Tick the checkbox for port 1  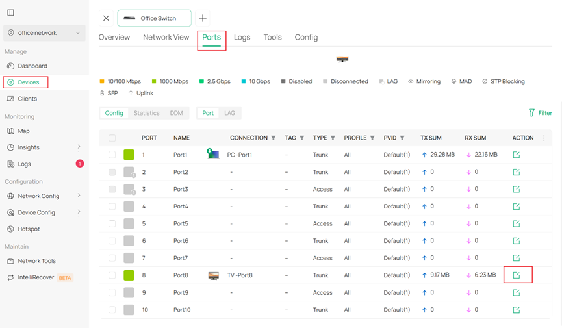pyautogui.click(x=112, y=155)
